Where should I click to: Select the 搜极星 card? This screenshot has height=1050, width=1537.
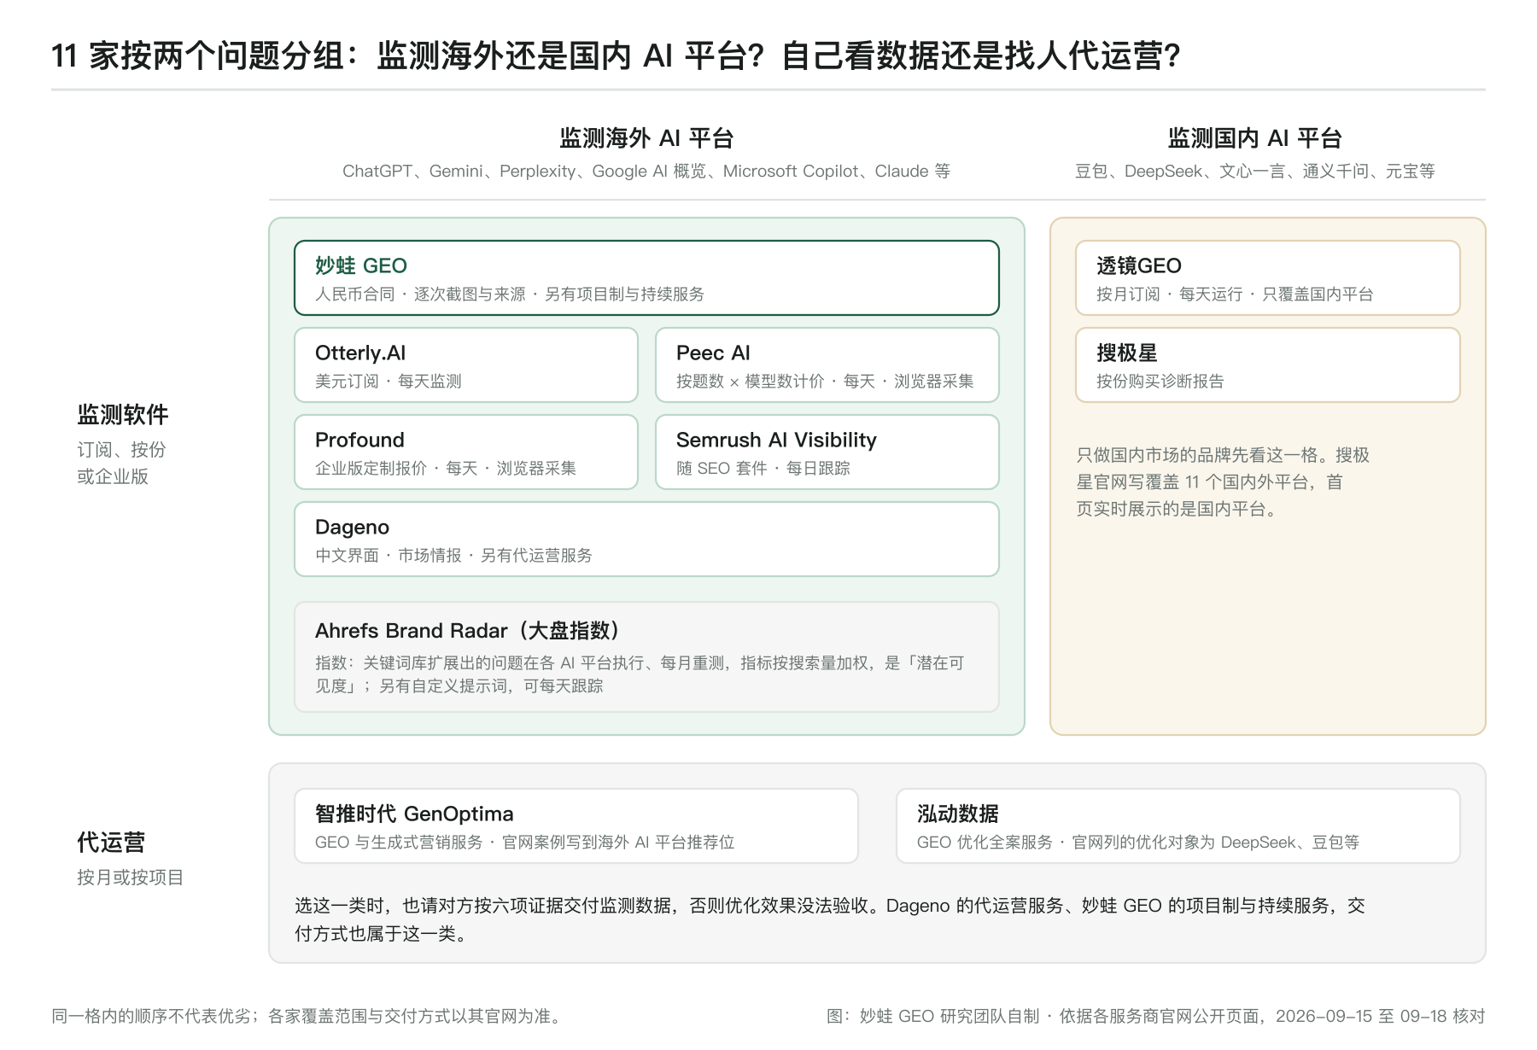pyautogui.click(x=1268, y=365)
